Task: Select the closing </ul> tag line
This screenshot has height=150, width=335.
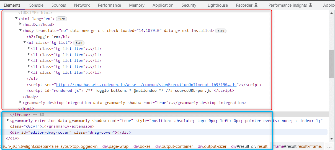Action: 32,78
